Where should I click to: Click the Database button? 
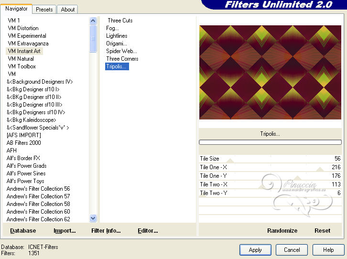point(23,231)
